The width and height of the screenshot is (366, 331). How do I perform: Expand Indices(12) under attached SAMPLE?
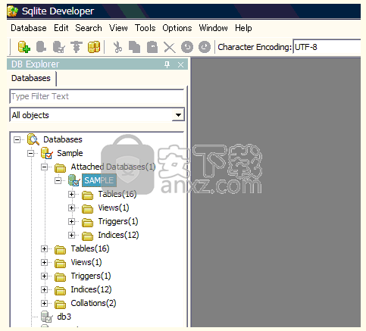(x=71, y=235)
